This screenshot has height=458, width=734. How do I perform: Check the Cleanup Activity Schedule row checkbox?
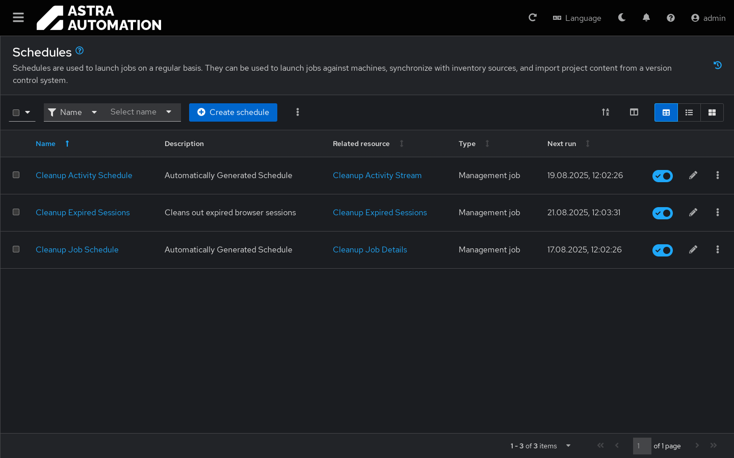(16, 175)
